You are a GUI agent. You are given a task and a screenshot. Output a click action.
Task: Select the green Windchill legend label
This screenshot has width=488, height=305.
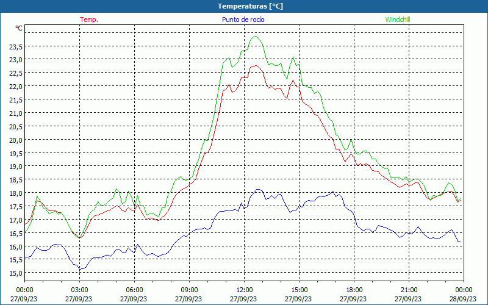click(x=398, y=20)
